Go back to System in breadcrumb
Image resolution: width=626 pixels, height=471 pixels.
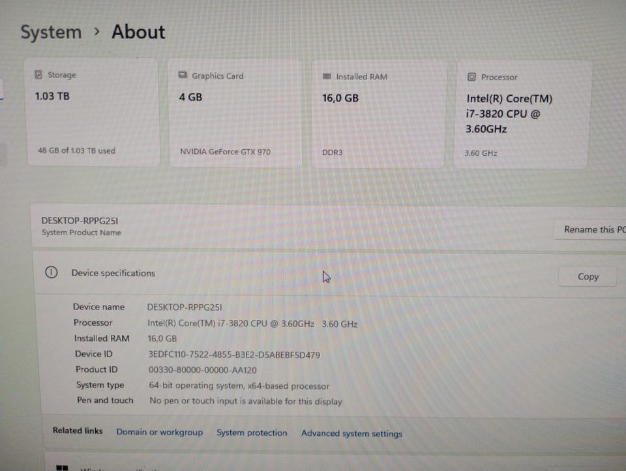pos(51,32)
